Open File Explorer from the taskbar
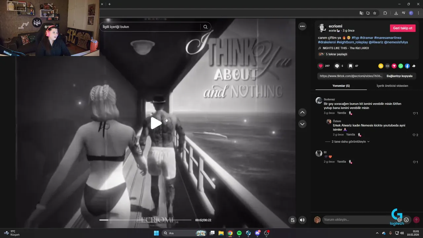The image size is (423, 238). point(221,233)
